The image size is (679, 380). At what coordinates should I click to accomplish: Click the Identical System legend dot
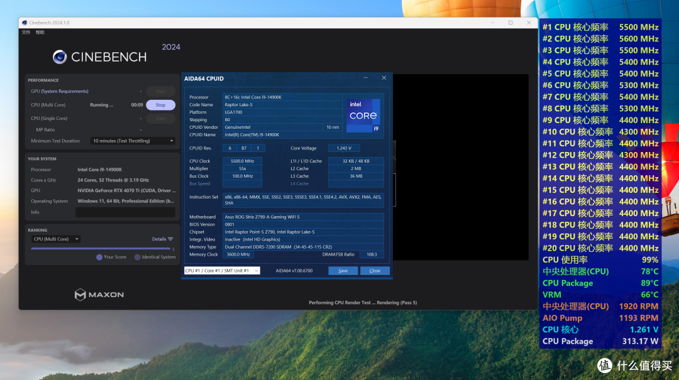coord(137,257)
